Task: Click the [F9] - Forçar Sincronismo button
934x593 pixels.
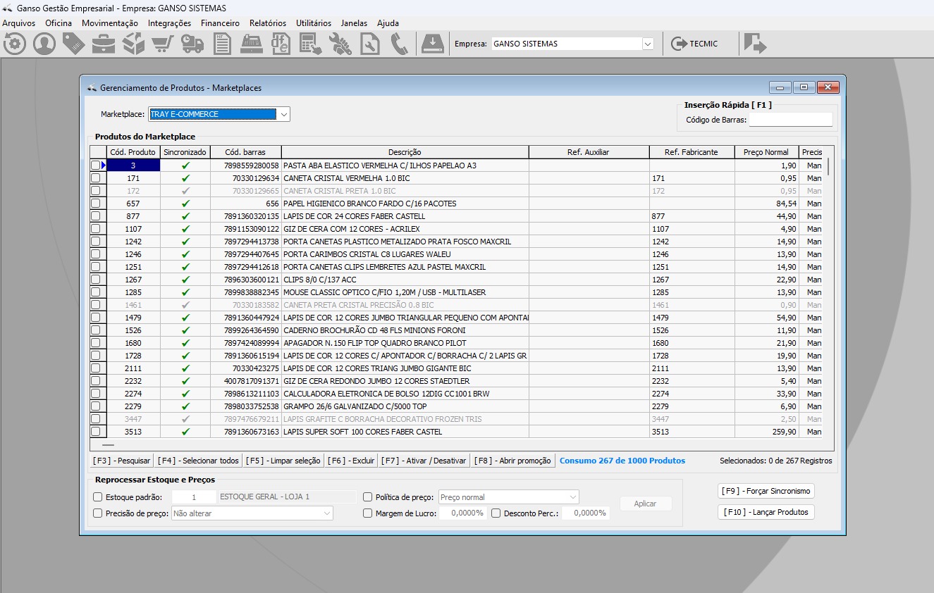Action: coord(766,491)
